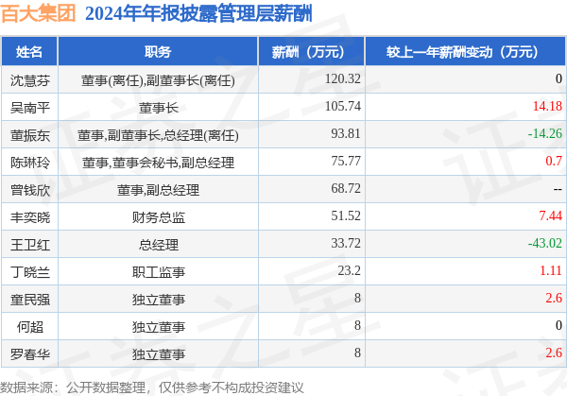This screenshot has width=567, height=396.
Task: Select 罗春华's 独立董事 position cell
Action: point(159,354)
